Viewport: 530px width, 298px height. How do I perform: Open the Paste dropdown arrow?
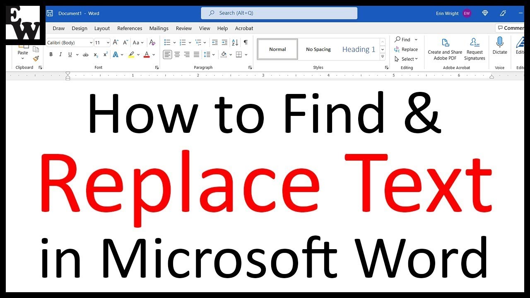tap(23, 59)
